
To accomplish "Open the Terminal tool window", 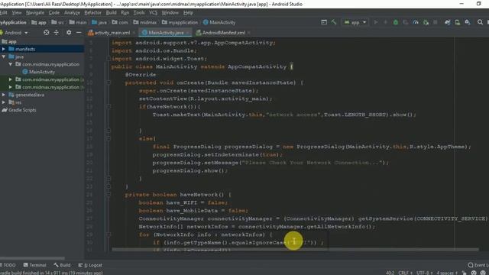I will point(34,265).
